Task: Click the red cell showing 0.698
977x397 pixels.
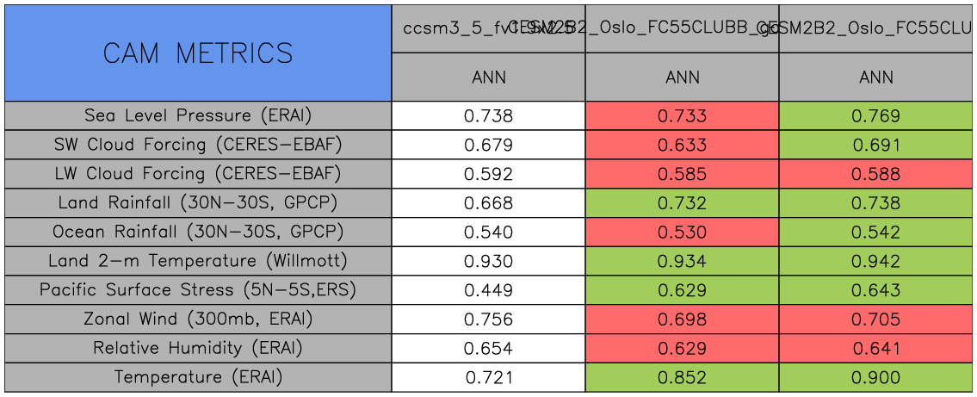Action: pos(682,320)
